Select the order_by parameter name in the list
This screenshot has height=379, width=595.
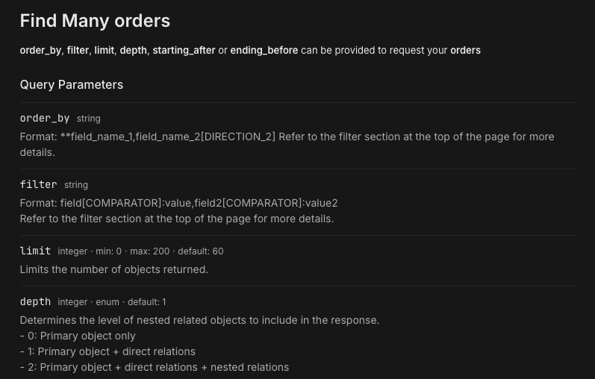pos(45,118)
